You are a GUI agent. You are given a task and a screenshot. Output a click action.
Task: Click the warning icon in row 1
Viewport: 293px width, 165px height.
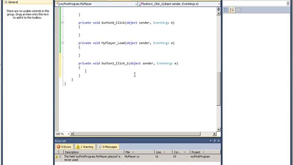click(x=57, y=157)
